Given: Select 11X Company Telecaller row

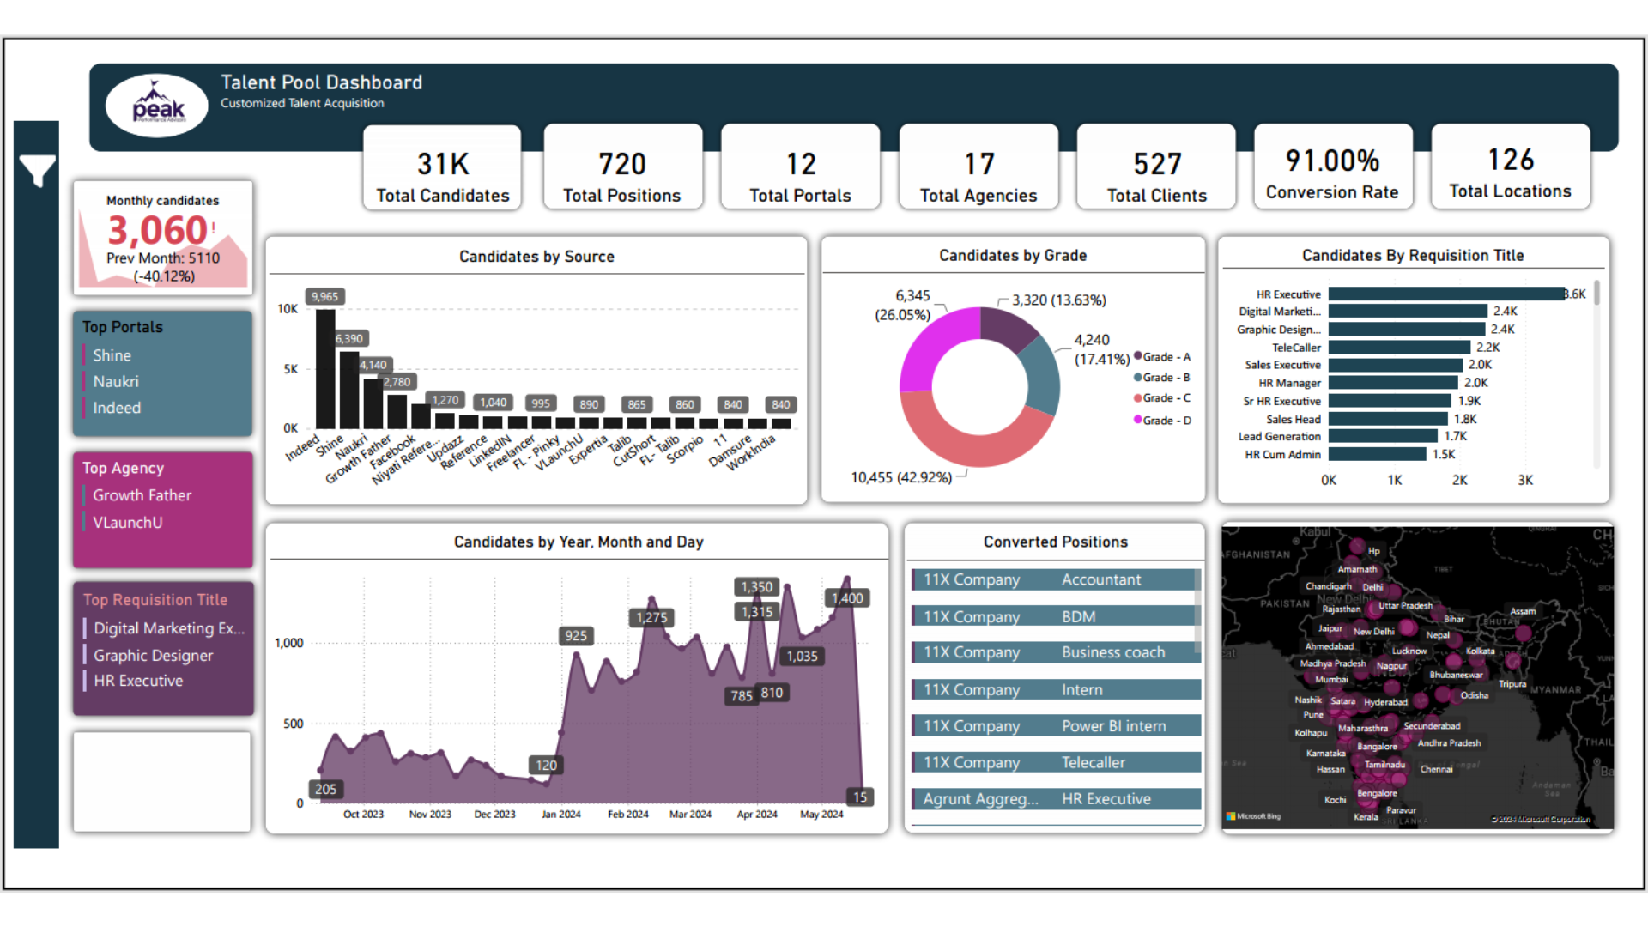Looking at the screenshot, I should (1056, 762).
